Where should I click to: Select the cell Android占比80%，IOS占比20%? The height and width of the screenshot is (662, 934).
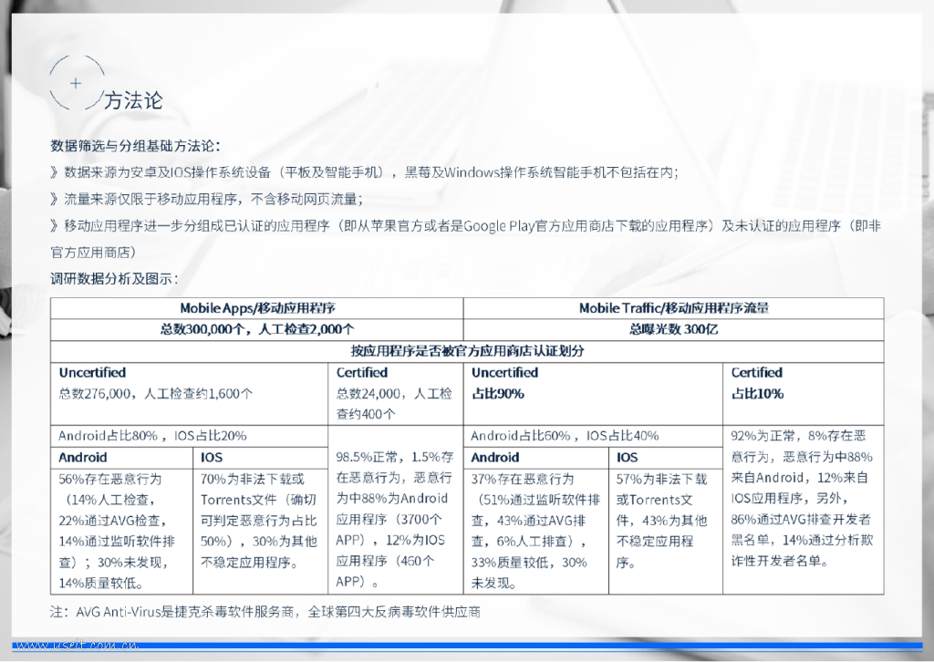190,436
